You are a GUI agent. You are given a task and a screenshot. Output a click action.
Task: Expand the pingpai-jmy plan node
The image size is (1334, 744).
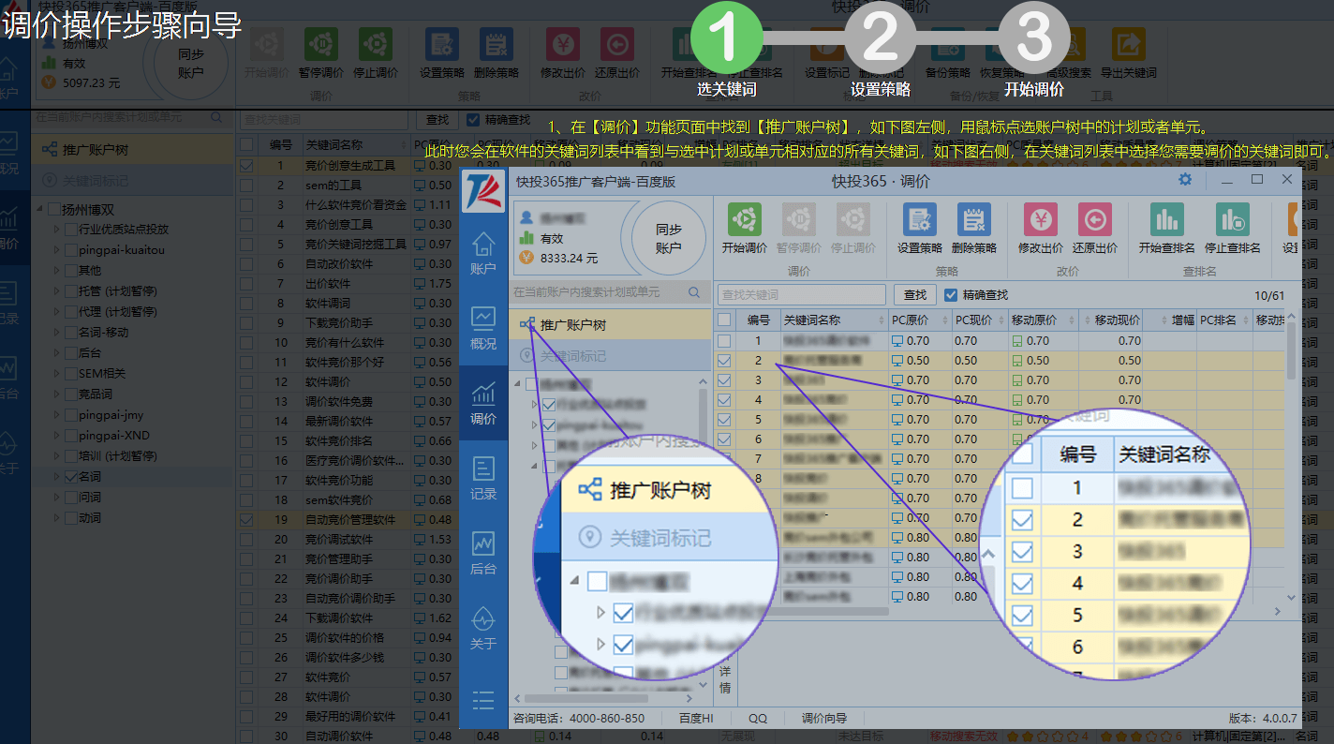coord(57,414)
